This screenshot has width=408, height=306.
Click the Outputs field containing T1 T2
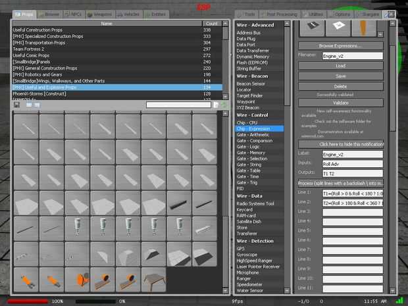(x=353, y=173)
